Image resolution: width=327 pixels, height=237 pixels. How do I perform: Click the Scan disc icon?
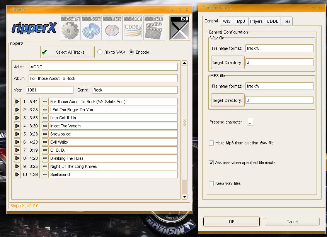pos(91,28)
